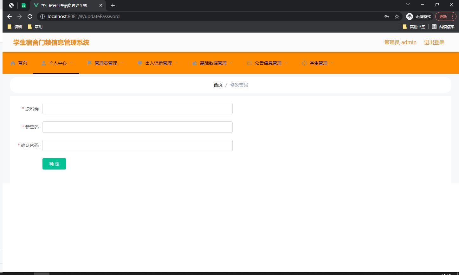
Task: Close the 学生宿舍门禁信息管理系统 tab
Action: (x=101, y=5)
